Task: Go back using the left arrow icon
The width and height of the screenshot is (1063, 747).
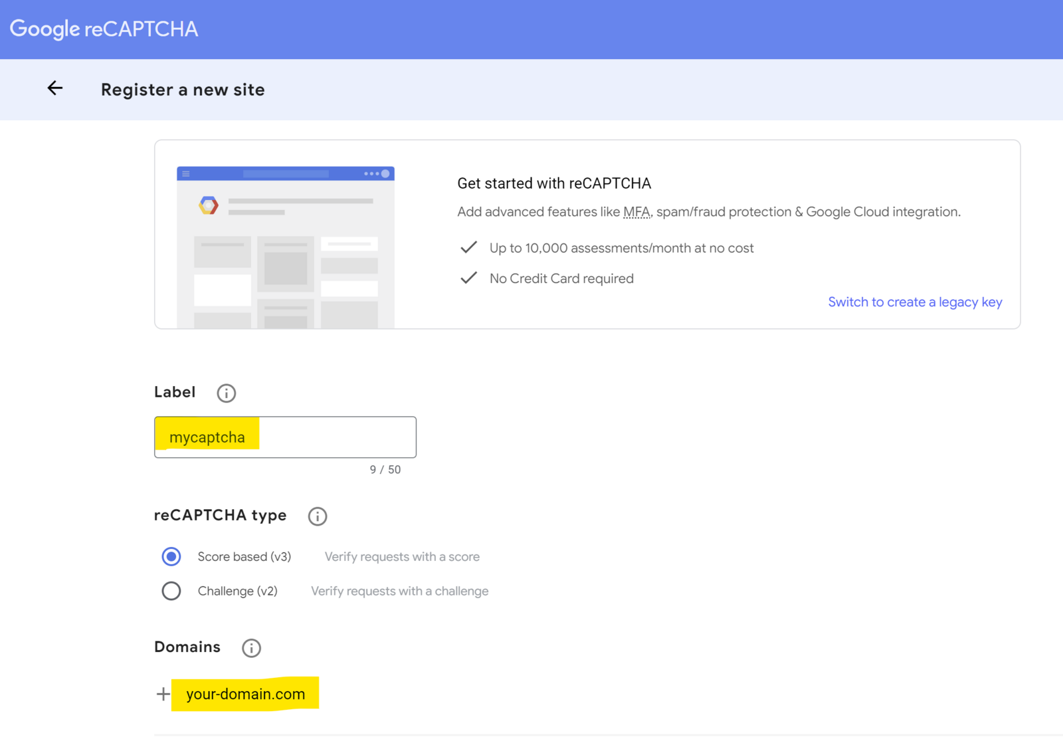Action: [x=55, y=88]
